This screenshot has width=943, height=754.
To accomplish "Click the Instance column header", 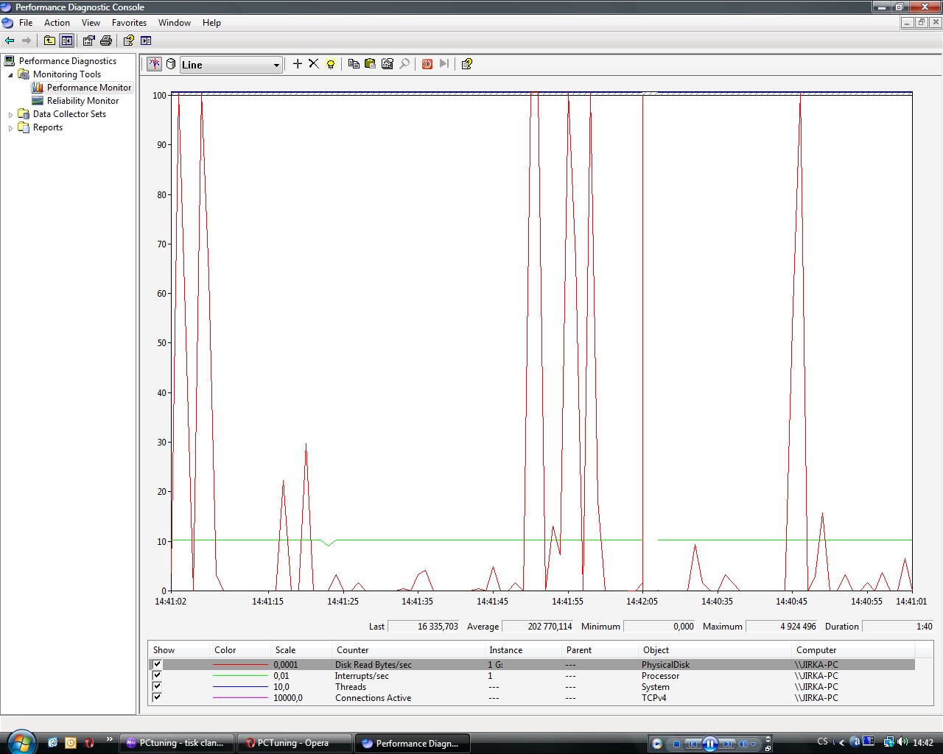I will pos(523,650).
